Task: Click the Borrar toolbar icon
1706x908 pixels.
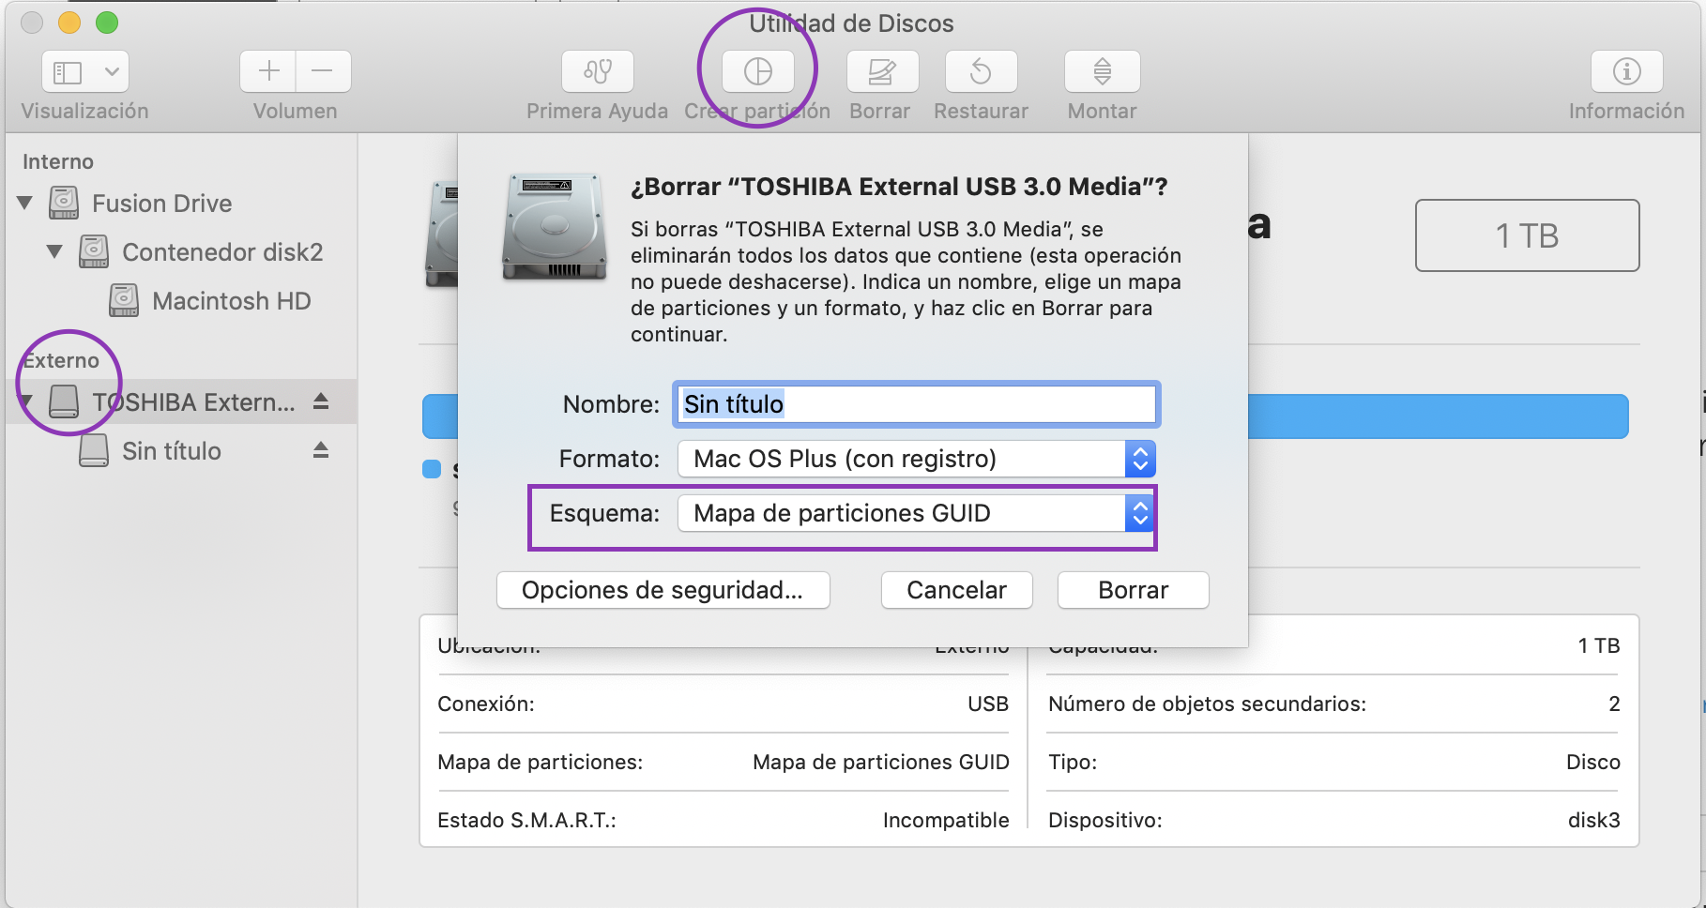Action: pyautogui.click(x=882, y=71)
